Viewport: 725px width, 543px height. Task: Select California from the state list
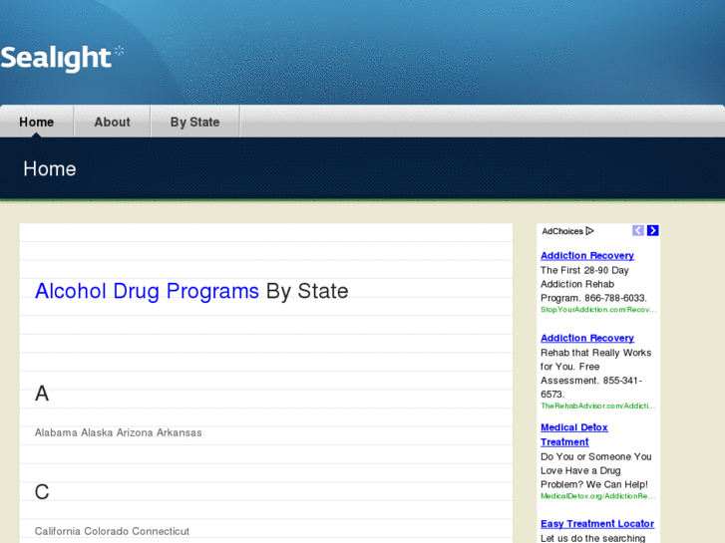click(58, 531)
